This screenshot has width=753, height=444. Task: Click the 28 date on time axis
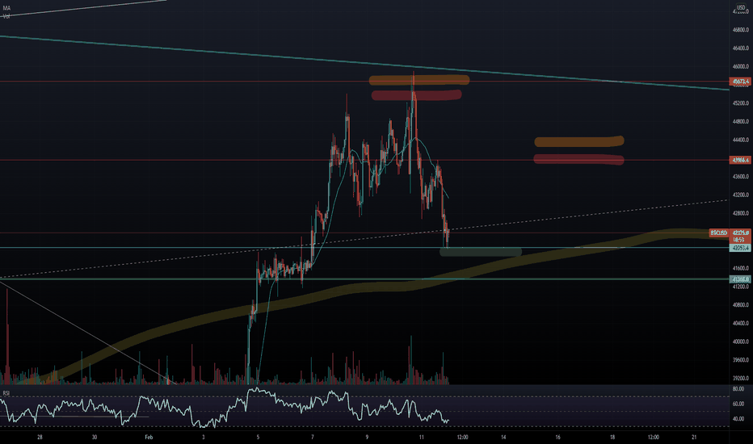[x=40, y=438]
